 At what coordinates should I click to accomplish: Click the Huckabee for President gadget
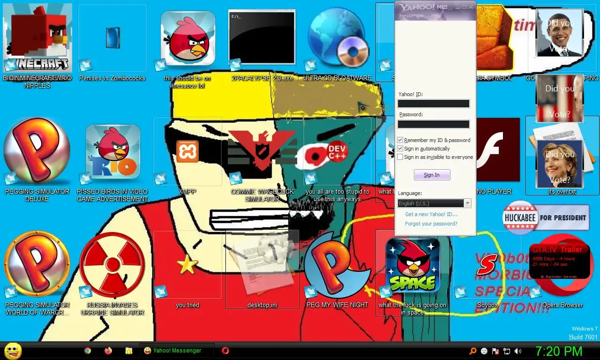(x=546, y=217)
